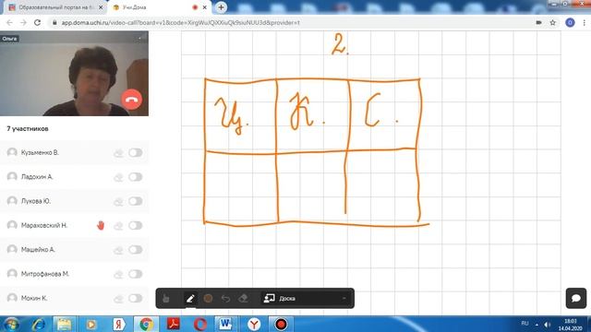Select the pen drawing tool

[190, 299]
